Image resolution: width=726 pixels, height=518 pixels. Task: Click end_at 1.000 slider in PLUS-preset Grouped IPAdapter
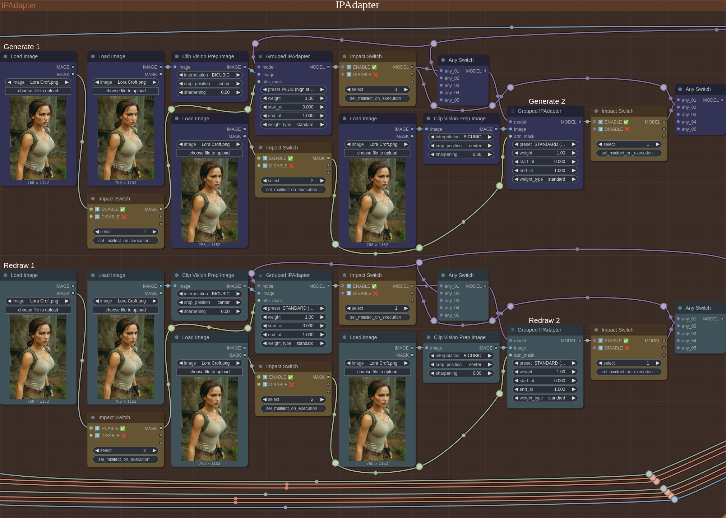pos(293,116)
